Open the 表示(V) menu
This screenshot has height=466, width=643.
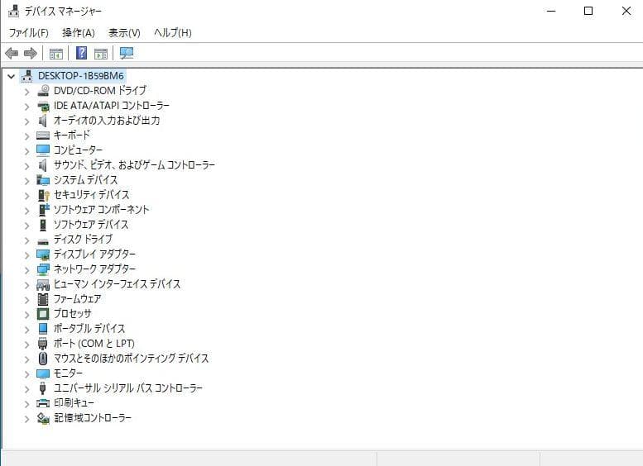coord(124,33)
